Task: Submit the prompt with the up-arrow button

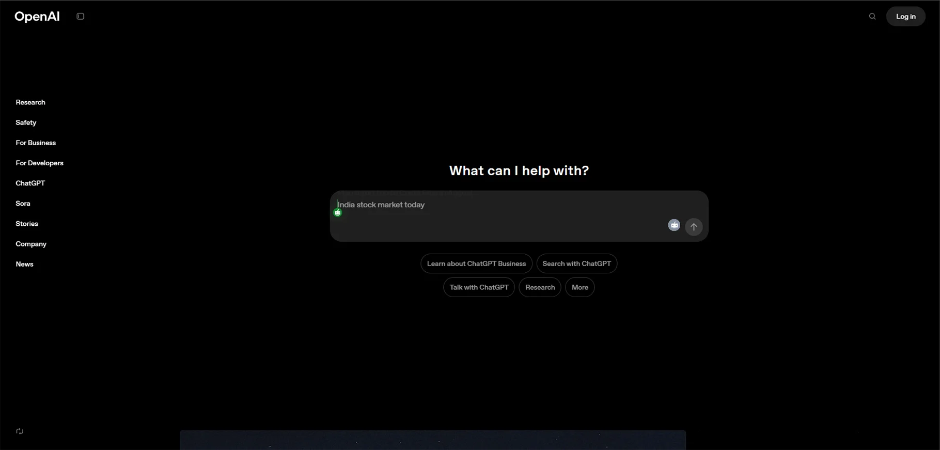Action: pos(694,227)
